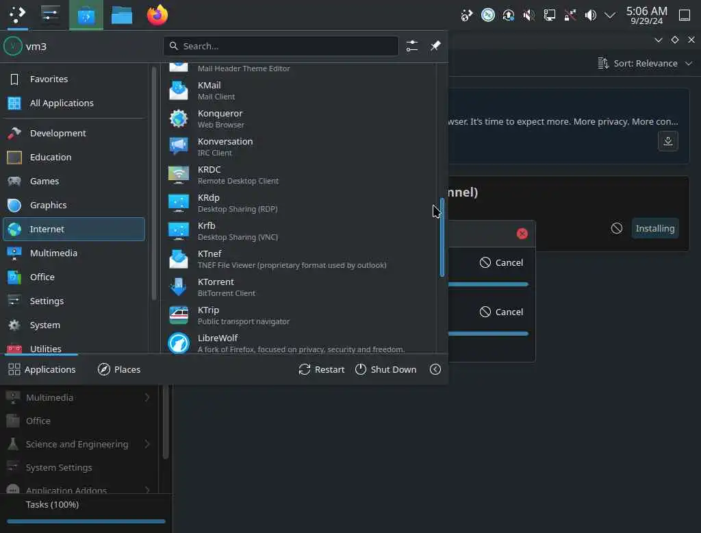Open Office category in Discover sidebar
Image resolution: width=701 pixels, height=533 pixels.
(x=79, y=421)
